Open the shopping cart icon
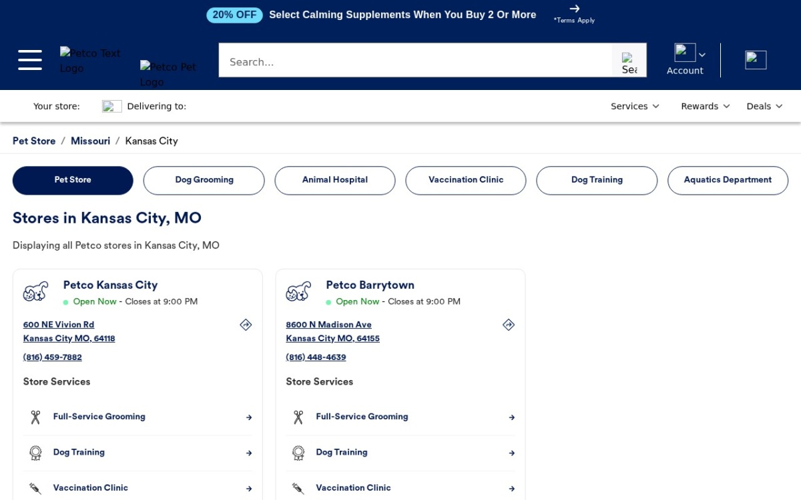Viewport: 801px width, 500px height. (x=756, y=60)
